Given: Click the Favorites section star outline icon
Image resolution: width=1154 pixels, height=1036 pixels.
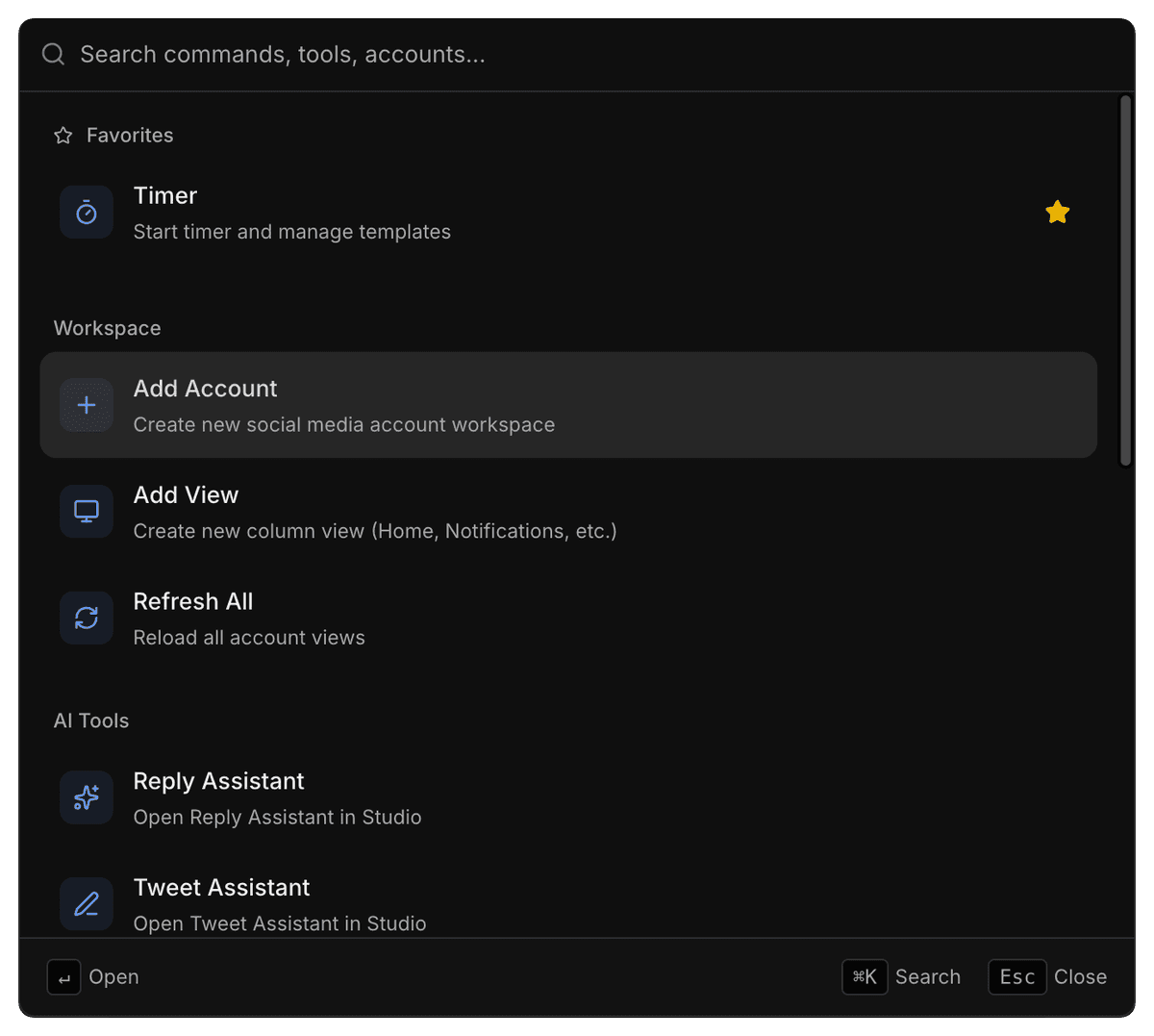Looking at the screenshot, I should pos(63,136).
